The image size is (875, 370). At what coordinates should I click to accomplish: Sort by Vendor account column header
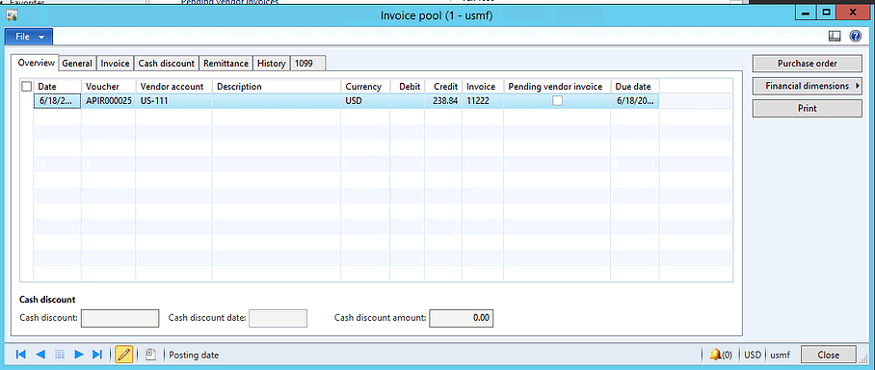174,87
